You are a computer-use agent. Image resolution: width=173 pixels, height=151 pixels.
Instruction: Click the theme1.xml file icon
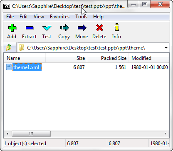(x=9, y=67)
